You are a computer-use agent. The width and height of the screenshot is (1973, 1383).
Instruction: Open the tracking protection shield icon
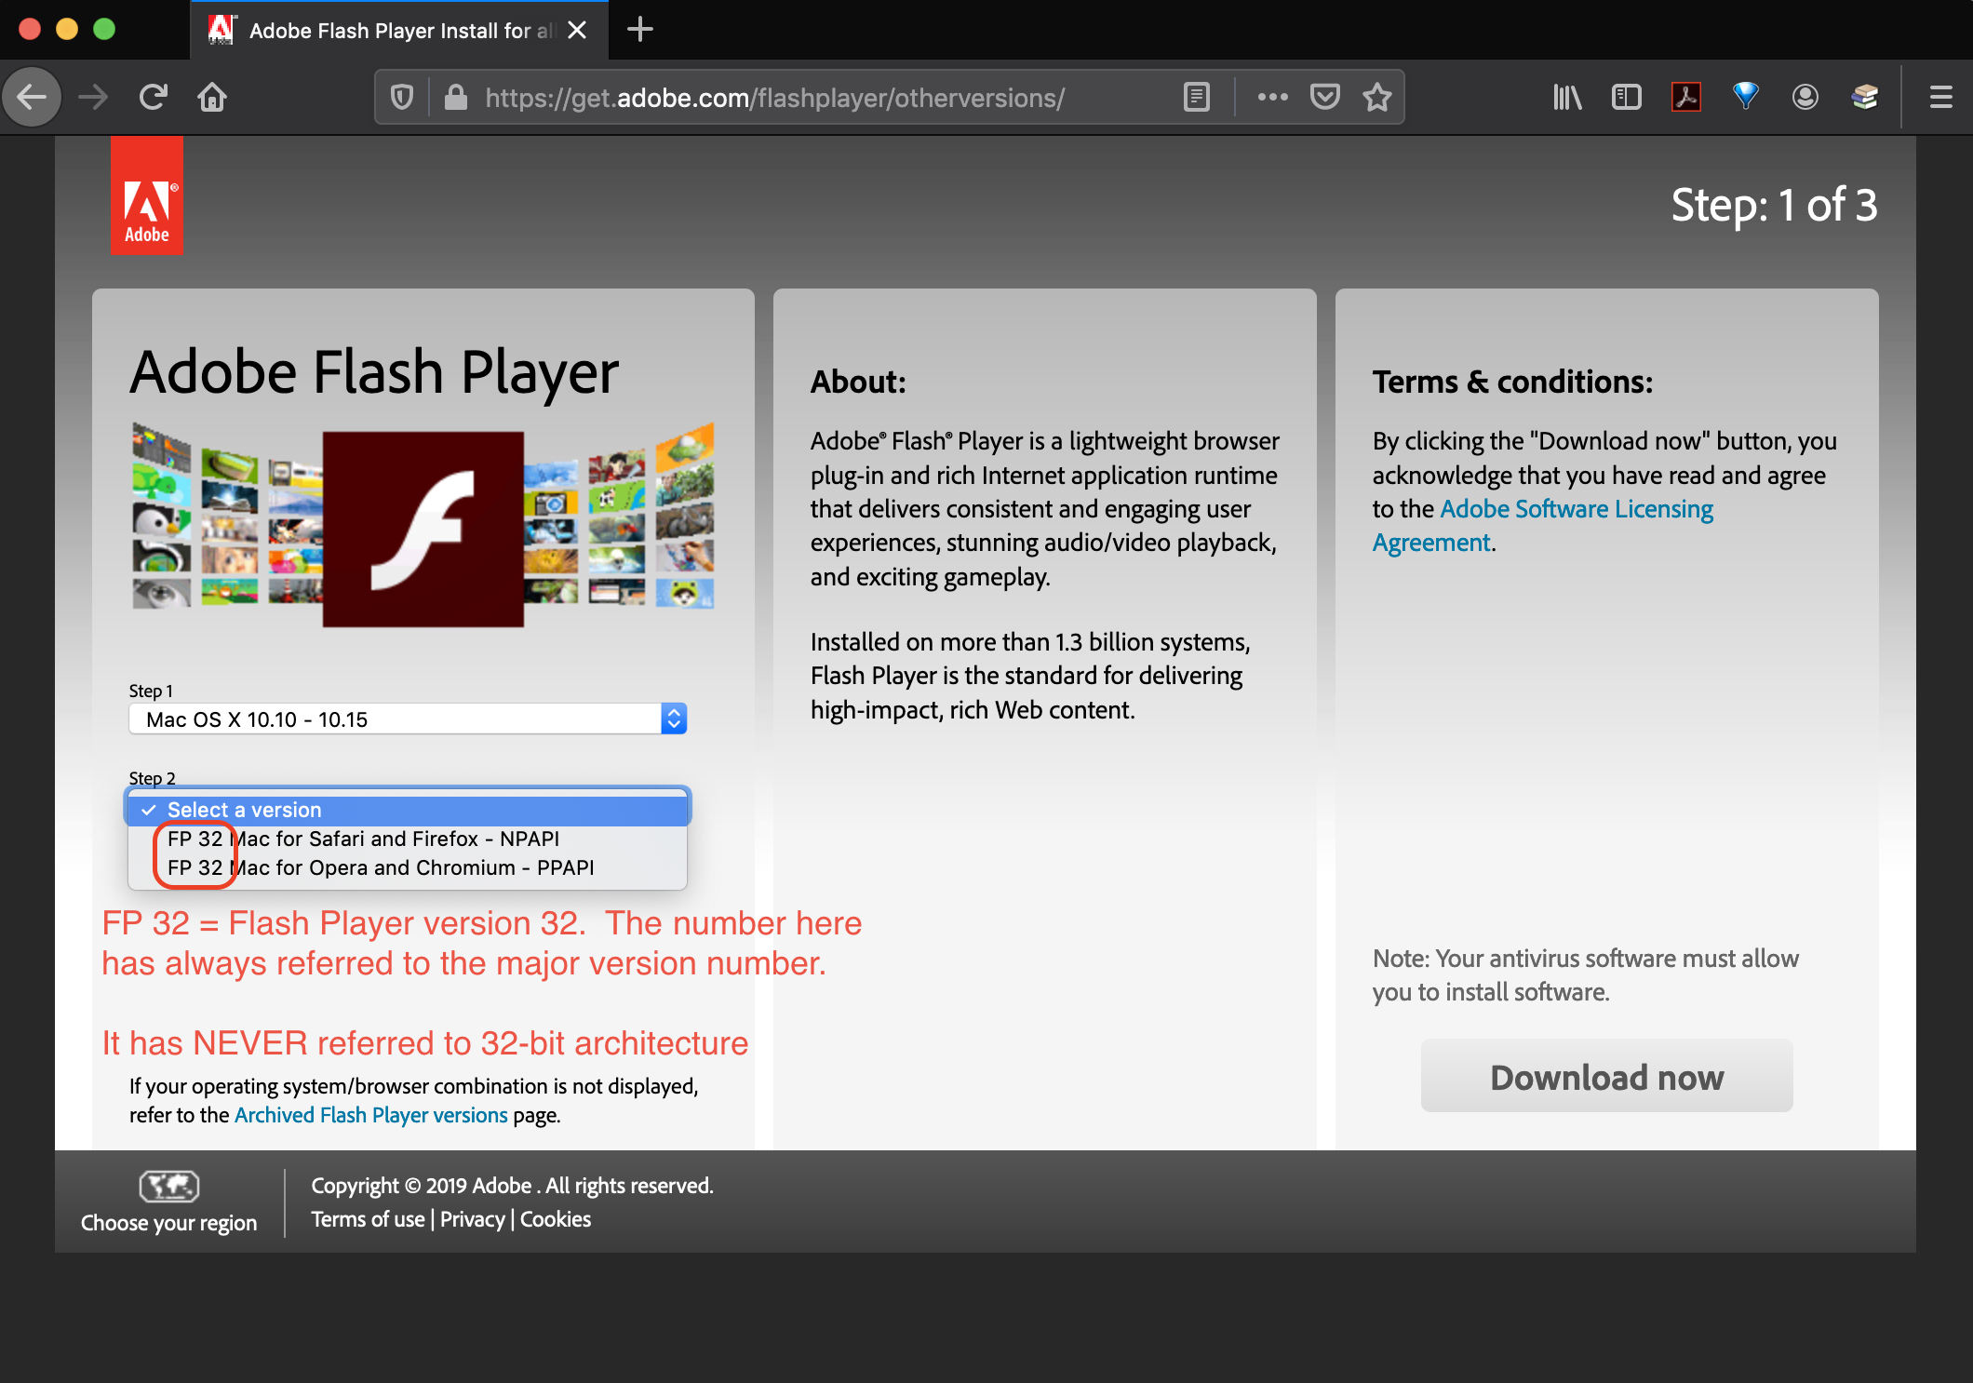pyautogui.click(x=402, y=97)
